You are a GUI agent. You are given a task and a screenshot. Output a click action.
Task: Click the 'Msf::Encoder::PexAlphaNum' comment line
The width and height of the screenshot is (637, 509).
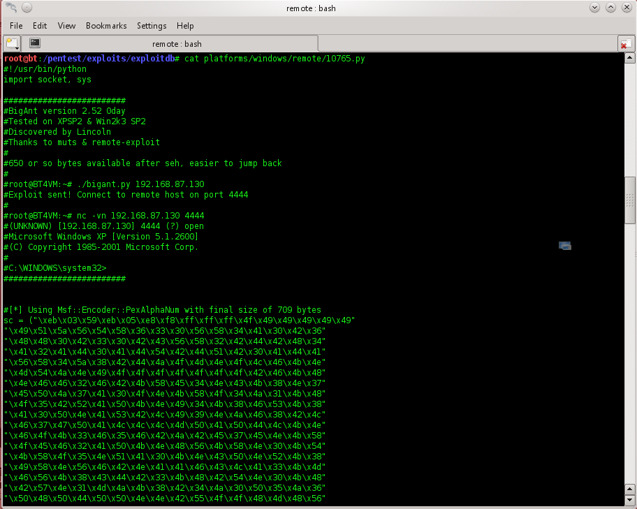coord(163,310)
